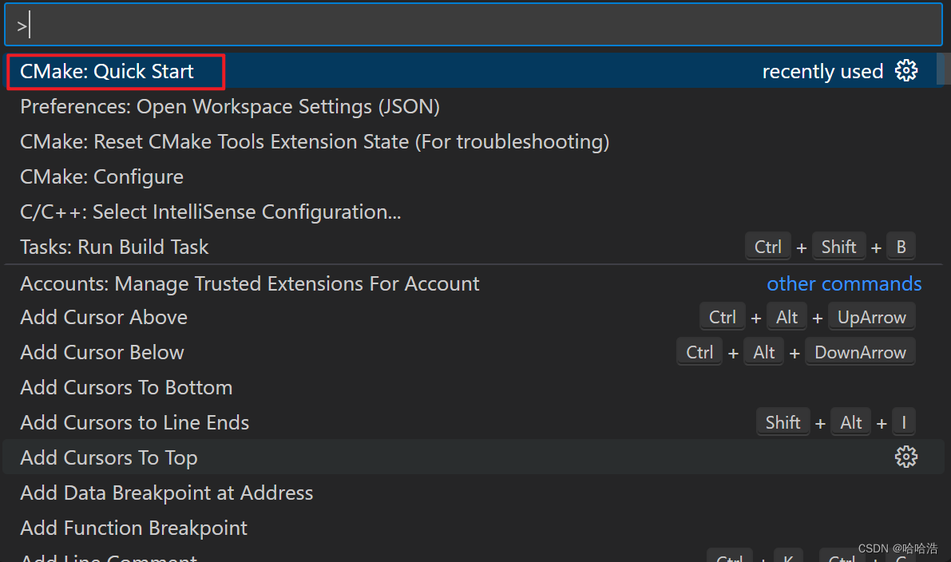
Task: Click the I key badge beside Add Cursors to Line Ends
Action: point(903,421)
